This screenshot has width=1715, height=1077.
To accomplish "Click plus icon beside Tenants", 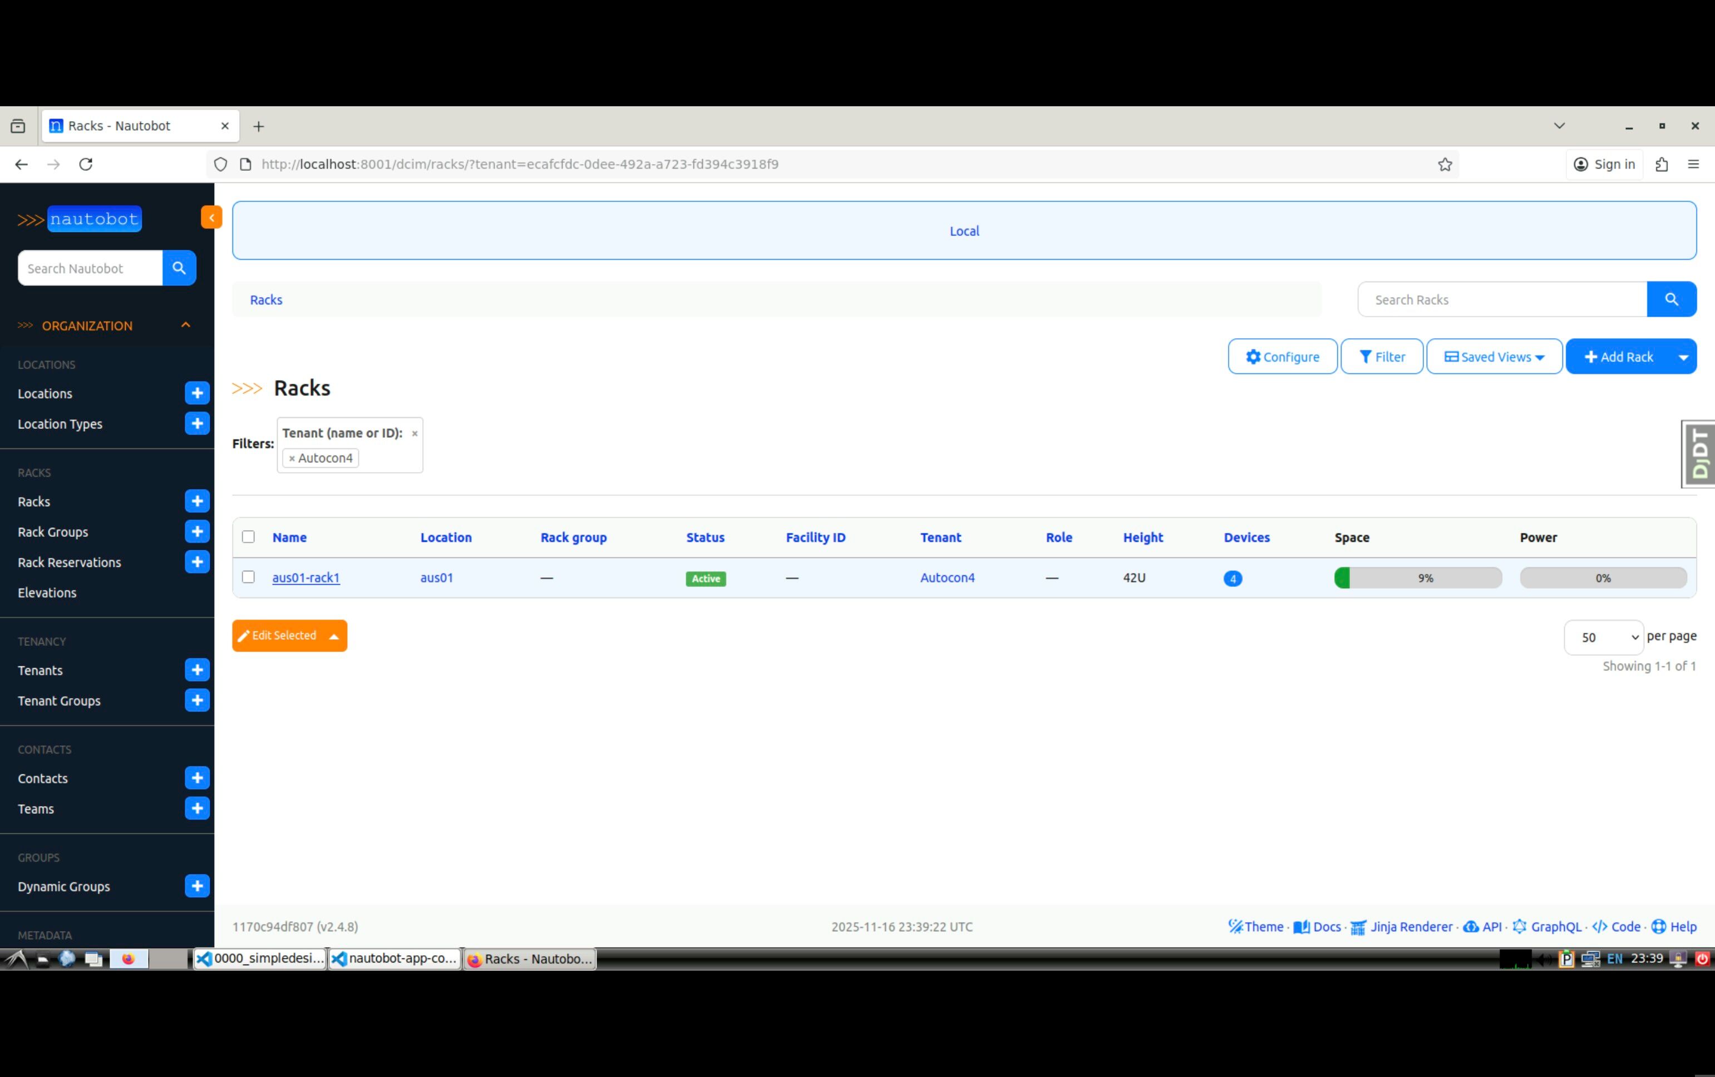I will 196,670.
